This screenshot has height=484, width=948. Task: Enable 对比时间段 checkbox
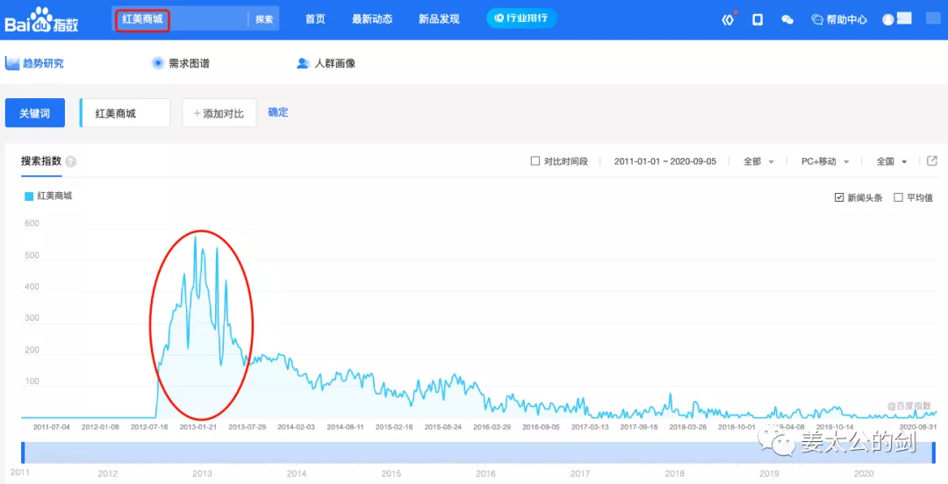click(x=535, y=161)
